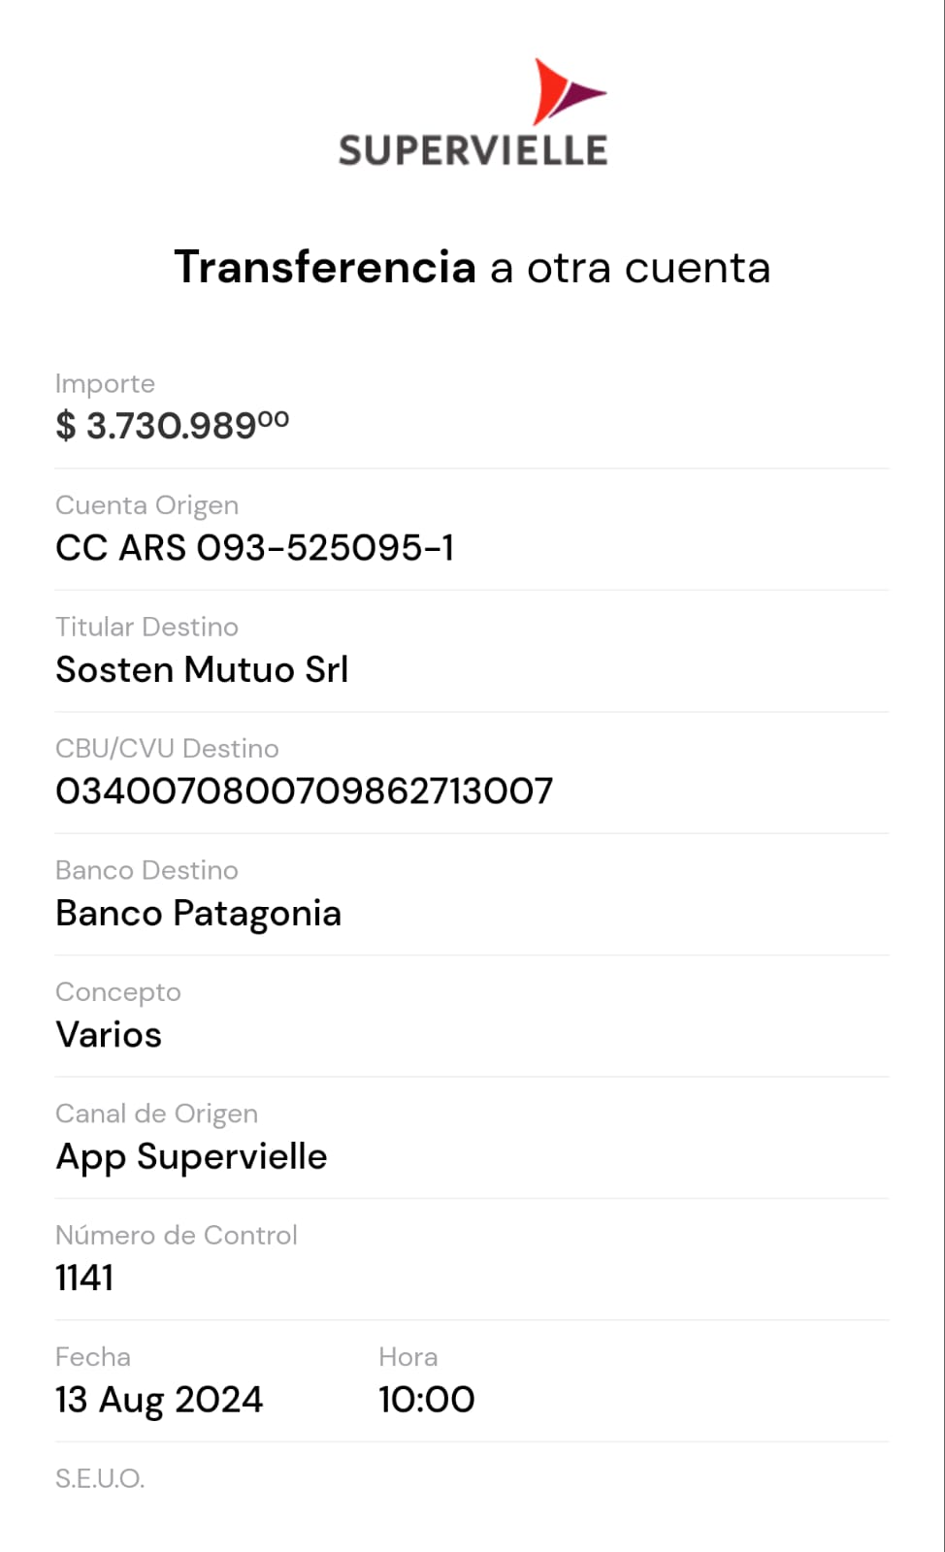The image size is (945, 1552).
Task: Click the Cuenta Origen label
Action: point(147,505)
